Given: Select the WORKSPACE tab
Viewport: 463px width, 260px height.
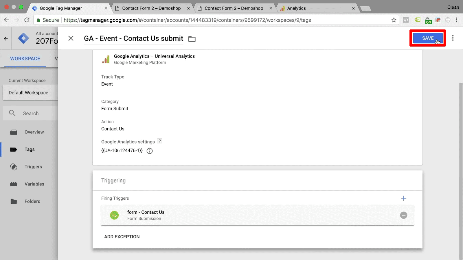Looking at the screenshot, I should coord(25,59).
